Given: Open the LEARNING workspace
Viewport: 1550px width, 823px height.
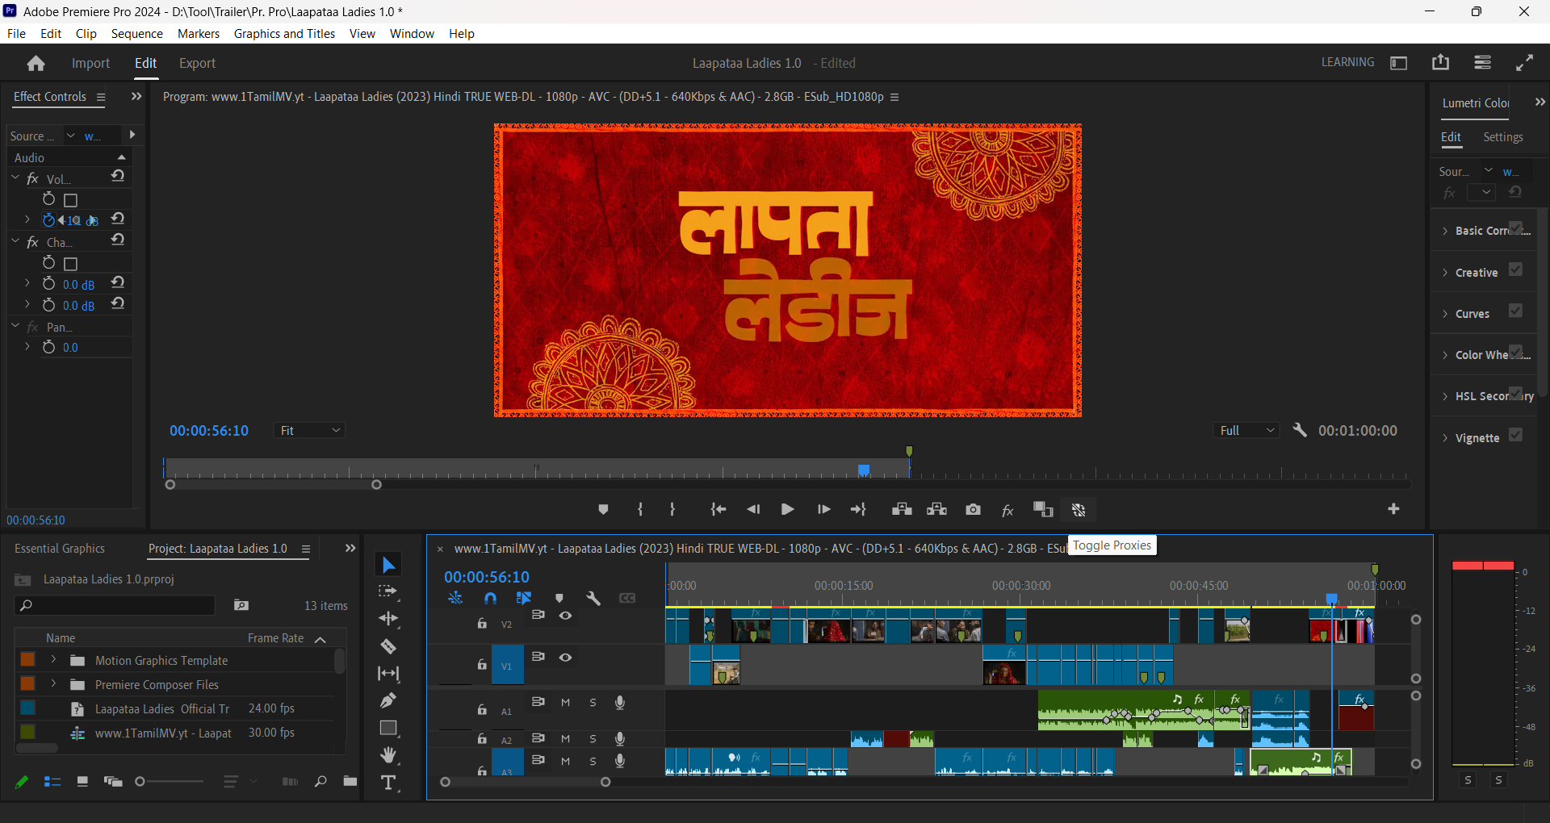Looking at the screenshot, I should pos(1347,62).
